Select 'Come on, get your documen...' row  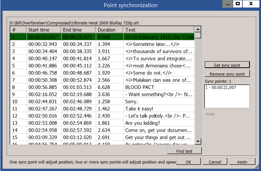click(102, 130)
